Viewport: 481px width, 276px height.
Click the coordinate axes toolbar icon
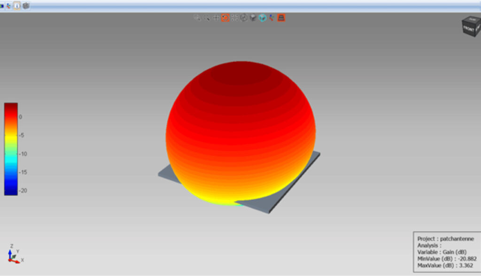click(271, 18)
